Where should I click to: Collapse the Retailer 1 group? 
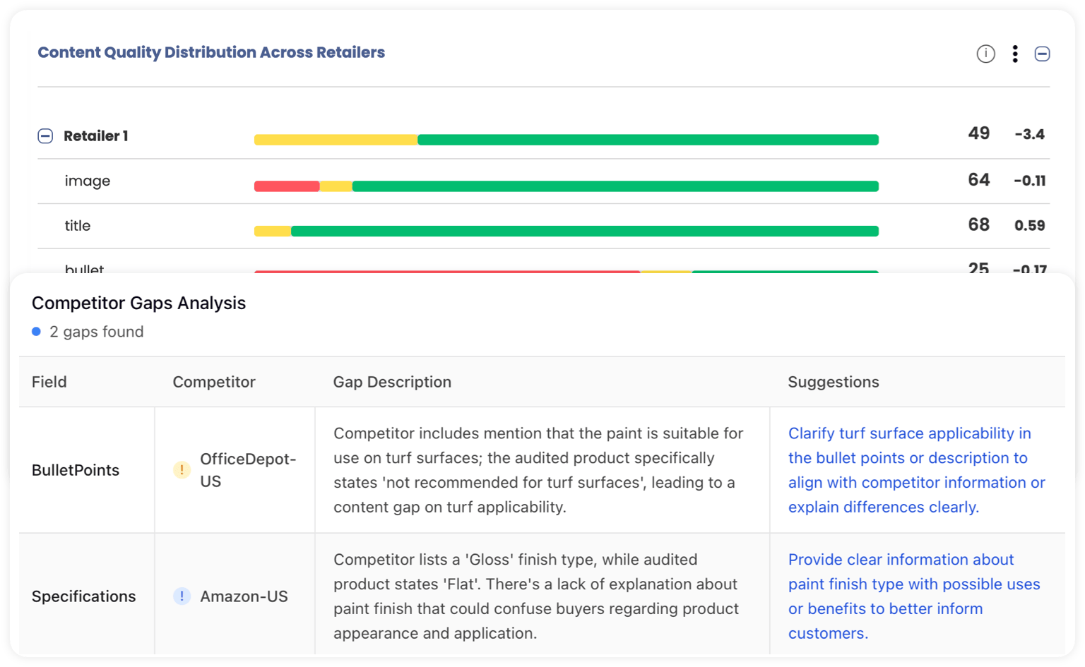point(45,136)
